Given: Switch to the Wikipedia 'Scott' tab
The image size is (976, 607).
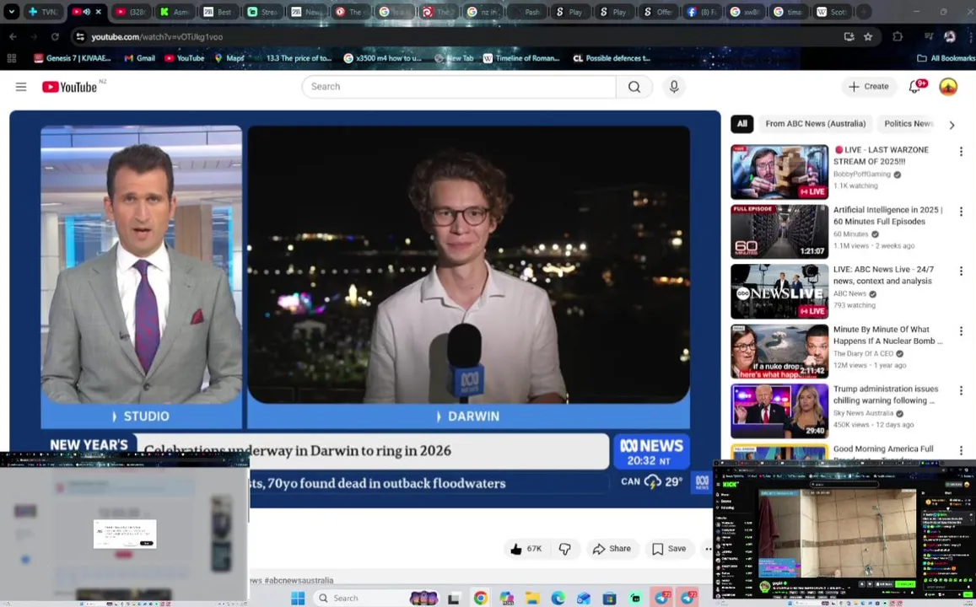Looking at the screenshot, I should click(x=832, y=12).
